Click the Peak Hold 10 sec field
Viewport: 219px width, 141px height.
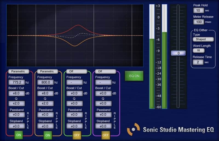point(199,10)
